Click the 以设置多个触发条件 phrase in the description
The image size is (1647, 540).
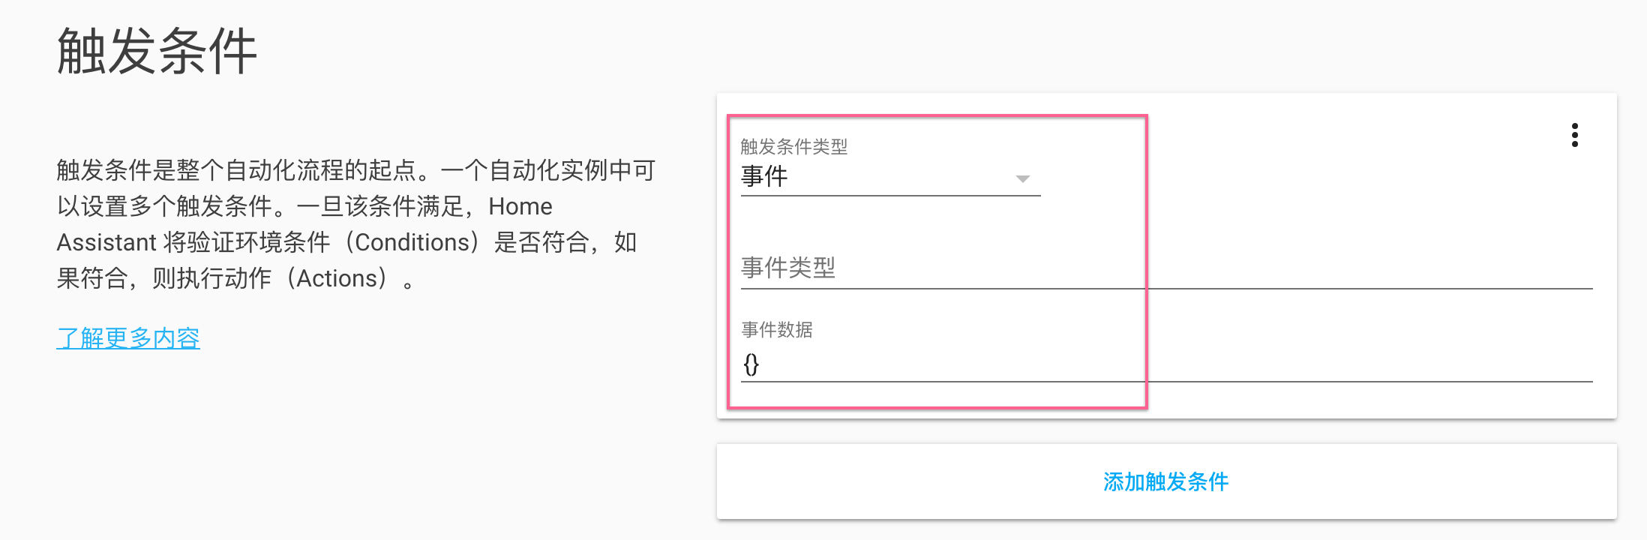[163, 206]
